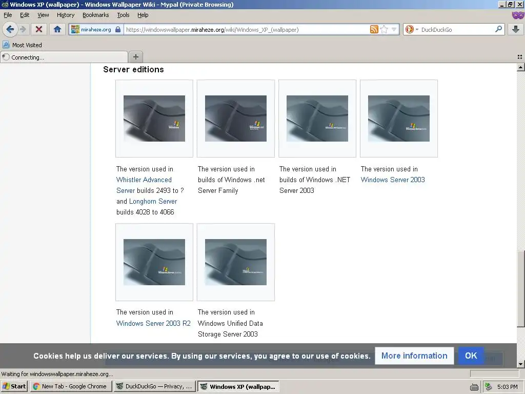The width and height of the screenshot is (525, 394).
Task: Open the miraheze.org site identity badge
Action: coord(96,29)
